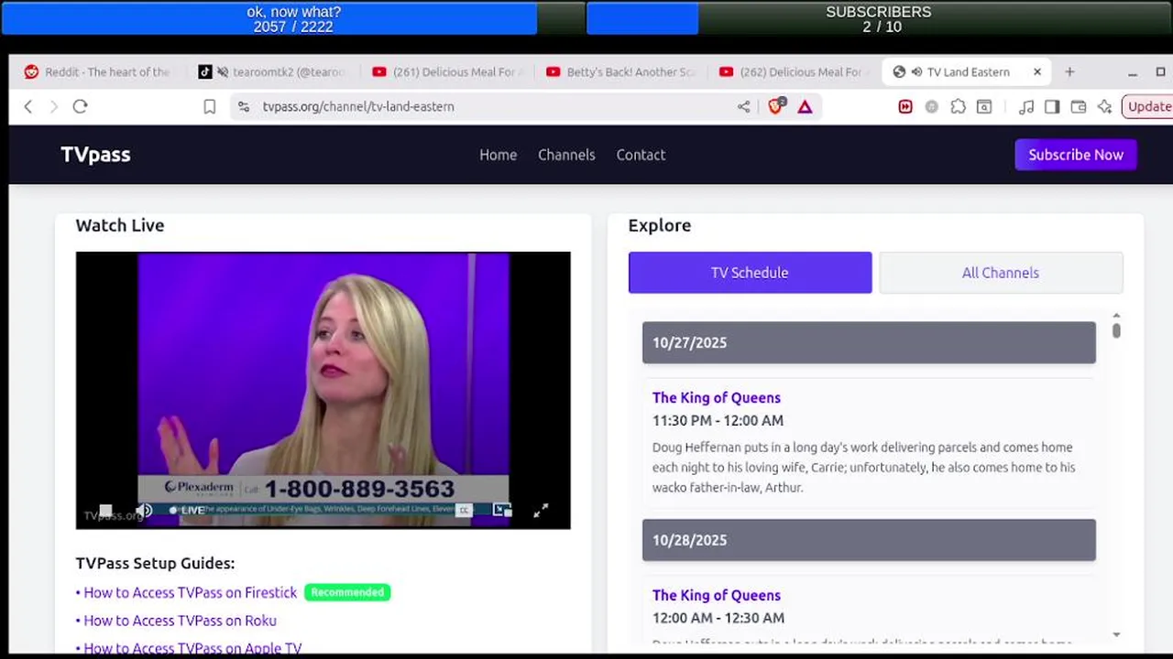Close the TV Land Eastern tab
This screenshot has height=659, width=1173.
click(1037, 71)
